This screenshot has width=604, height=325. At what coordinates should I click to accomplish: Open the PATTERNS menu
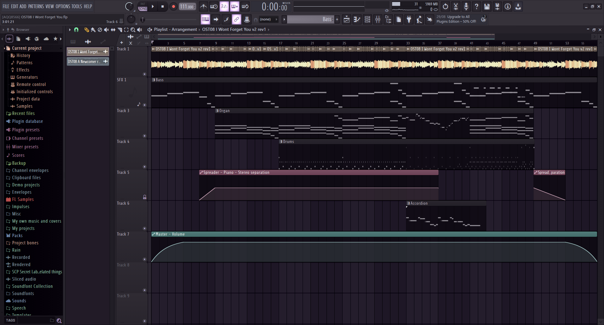[x=36, y=6]
